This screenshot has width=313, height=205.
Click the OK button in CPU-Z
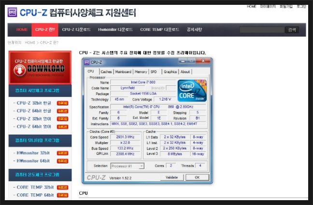tap(197, 177)
